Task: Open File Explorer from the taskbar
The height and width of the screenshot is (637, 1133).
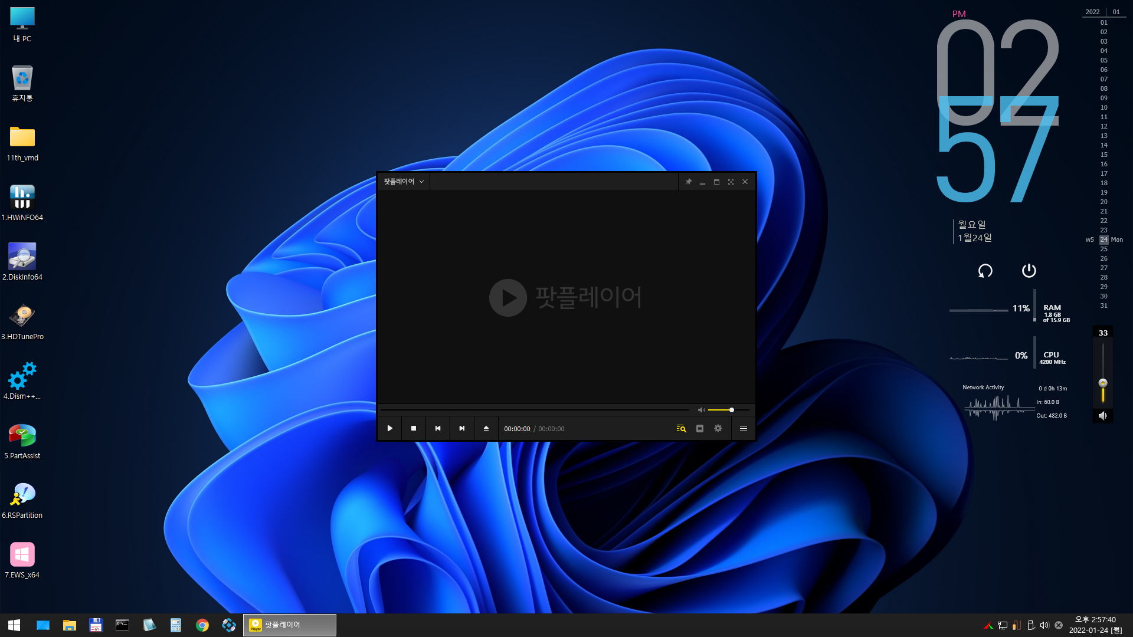Action: click(x=70, y=625)
